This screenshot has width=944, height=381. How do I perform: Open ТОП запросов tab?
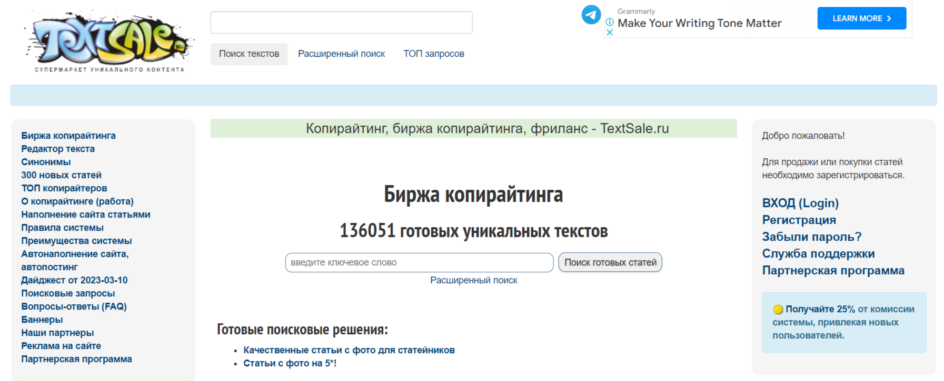point(434,54)
